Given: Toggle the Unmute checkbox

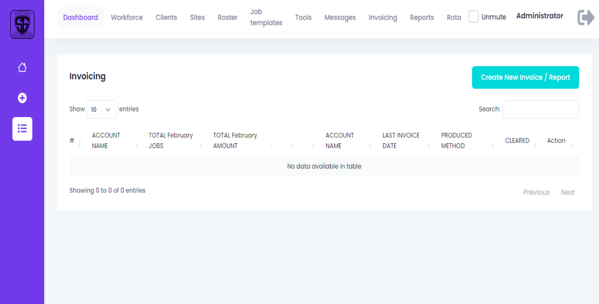Looking at the screenshot, I should coord(473,17).
